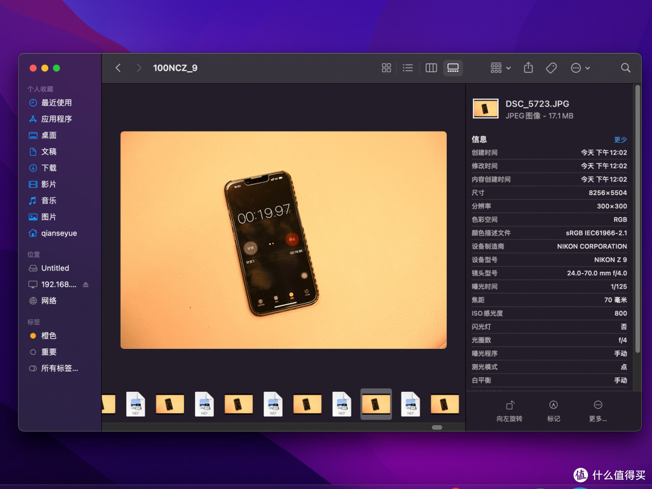Open 文稿 folder in sidebar
Viewport: 652px width, 489px height.
pyautogui.click(x=49, y=152)
